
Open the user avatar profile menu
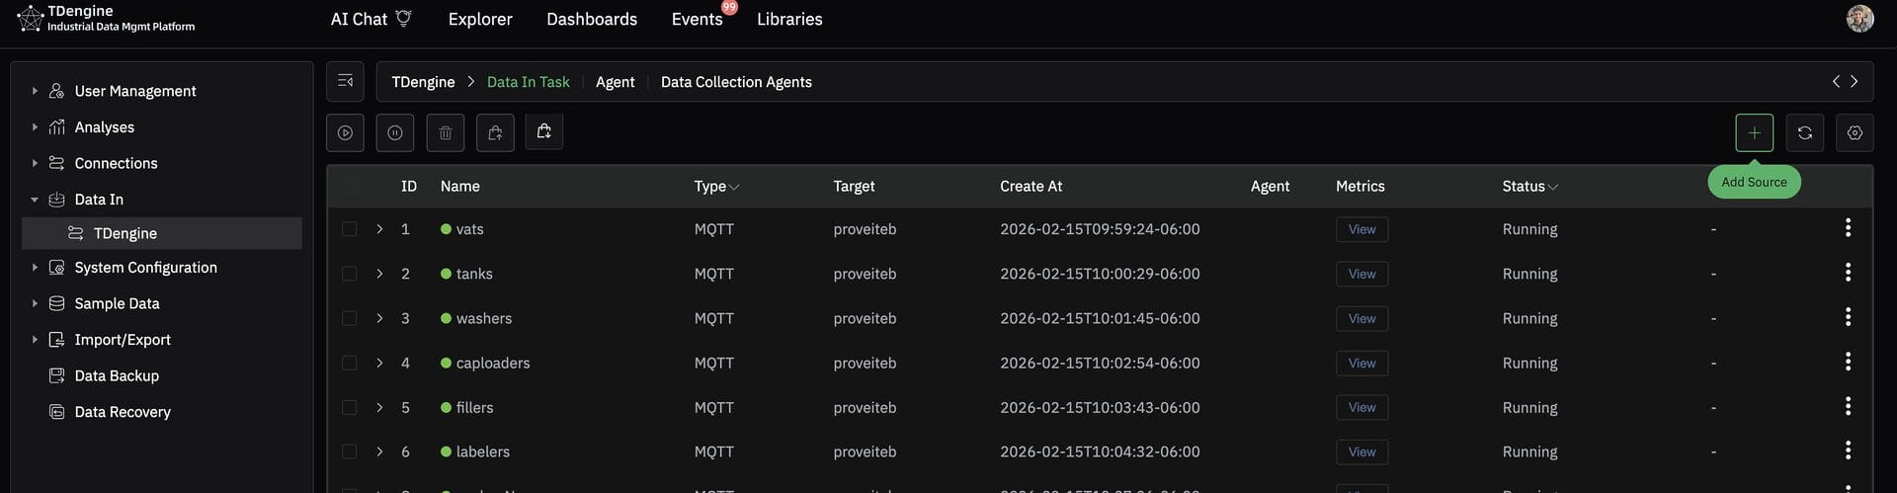tap(1859, 19)
